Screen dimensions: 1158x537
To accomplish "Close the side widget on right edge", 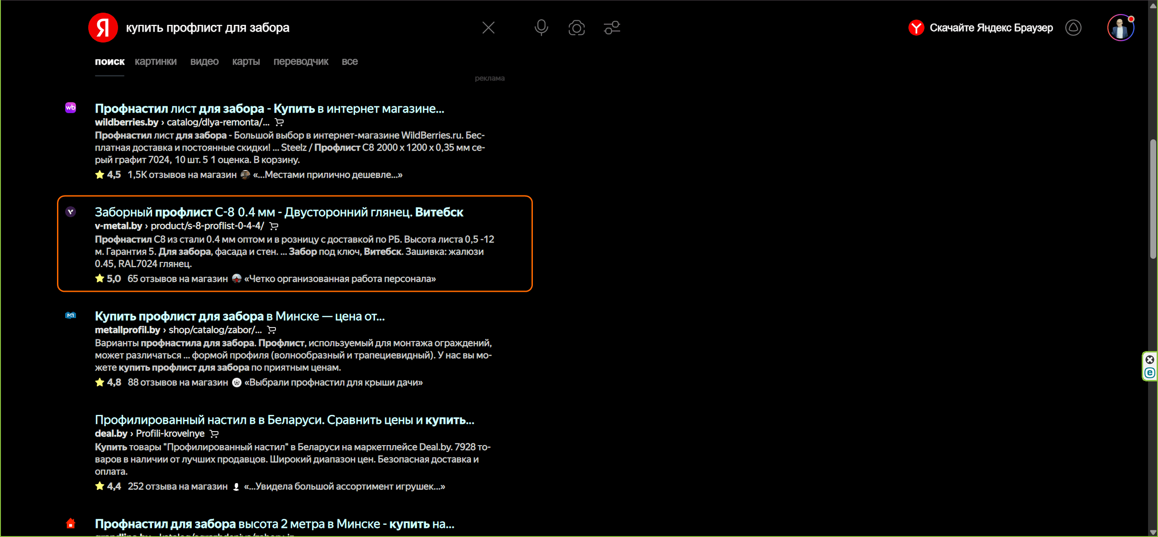I will [1150, 360].
